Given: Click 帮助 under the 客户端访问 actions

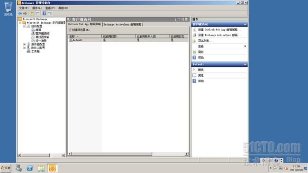Looking at the screenshot, I should pos(201,58).
